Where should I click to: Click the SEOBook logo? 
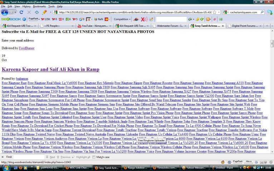click(x=11, y=19)
